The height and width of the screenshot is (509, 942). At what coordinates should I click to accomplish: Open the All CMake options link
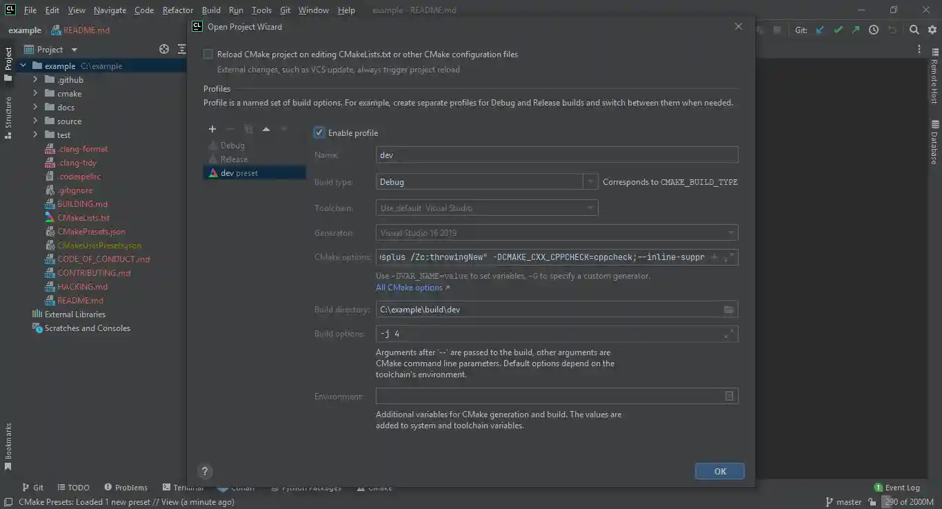(409, 287)
